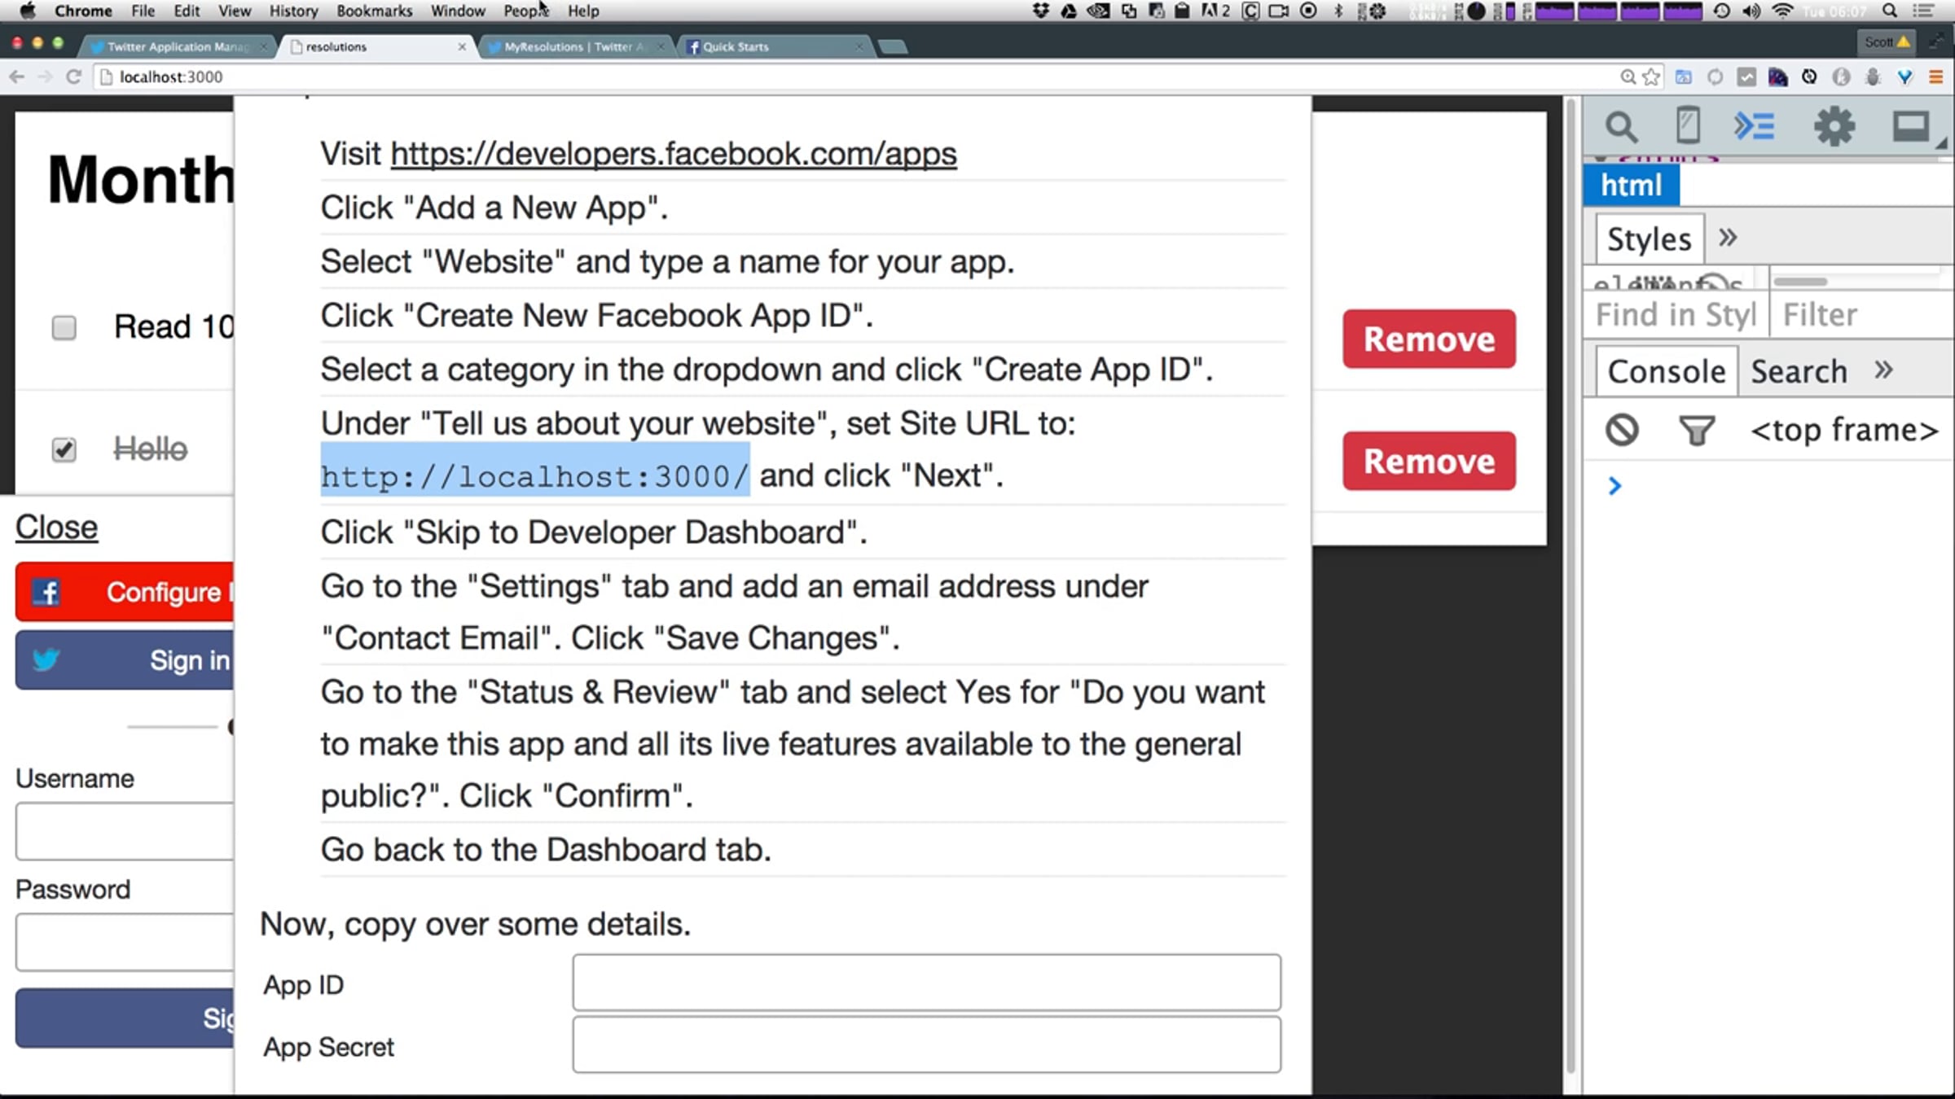The height and width of the screenshot is (1099, 1955).
Task: Toggle the DevTools console drawer icon
Action: click(1754, 127)
